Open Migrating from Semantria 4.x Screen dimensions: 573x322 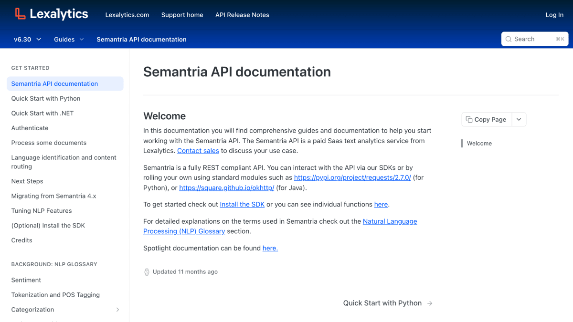click(53, 196)
